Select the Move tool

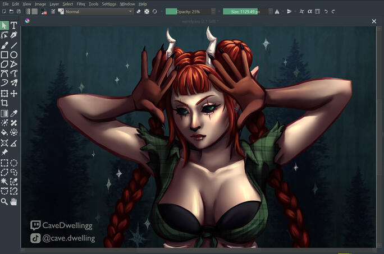13,94
